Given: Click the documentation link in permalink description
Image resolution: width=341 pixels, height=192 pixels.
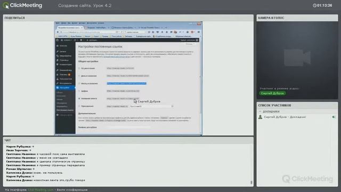Looking at the screenshot, I should (116, 57).
